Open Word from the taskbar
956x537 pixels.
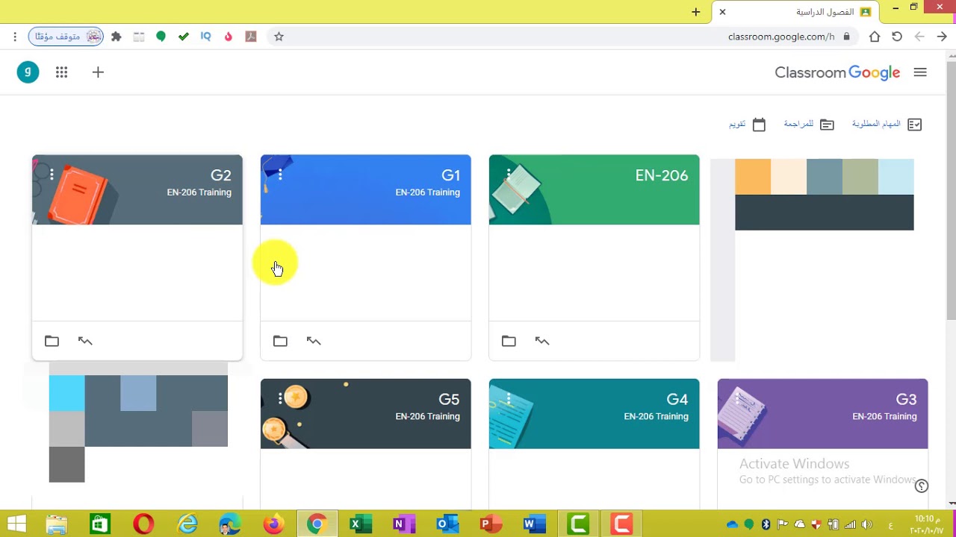tap(533, 524)
